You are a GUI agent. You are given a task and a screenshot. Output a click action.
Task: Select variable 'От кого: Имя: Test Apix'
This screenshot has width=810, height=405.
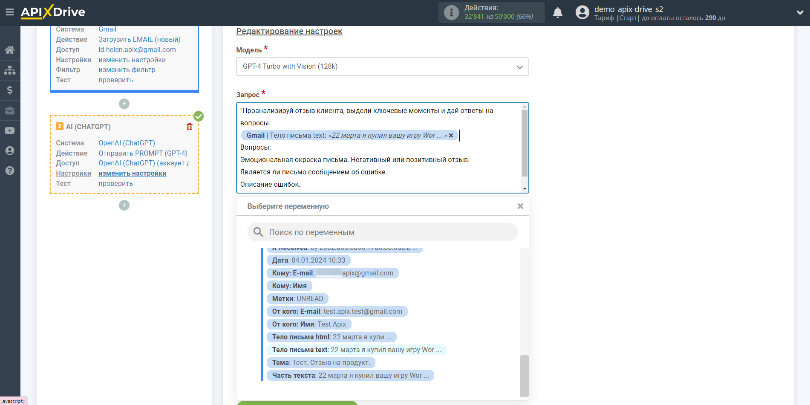[309, 324]
